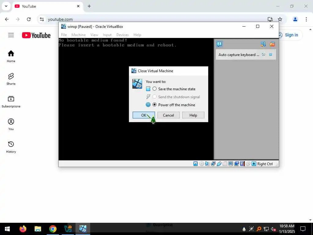Click the shared folders status icon
The height and width of the screenshot is (235, 313).
coord(225,164)
